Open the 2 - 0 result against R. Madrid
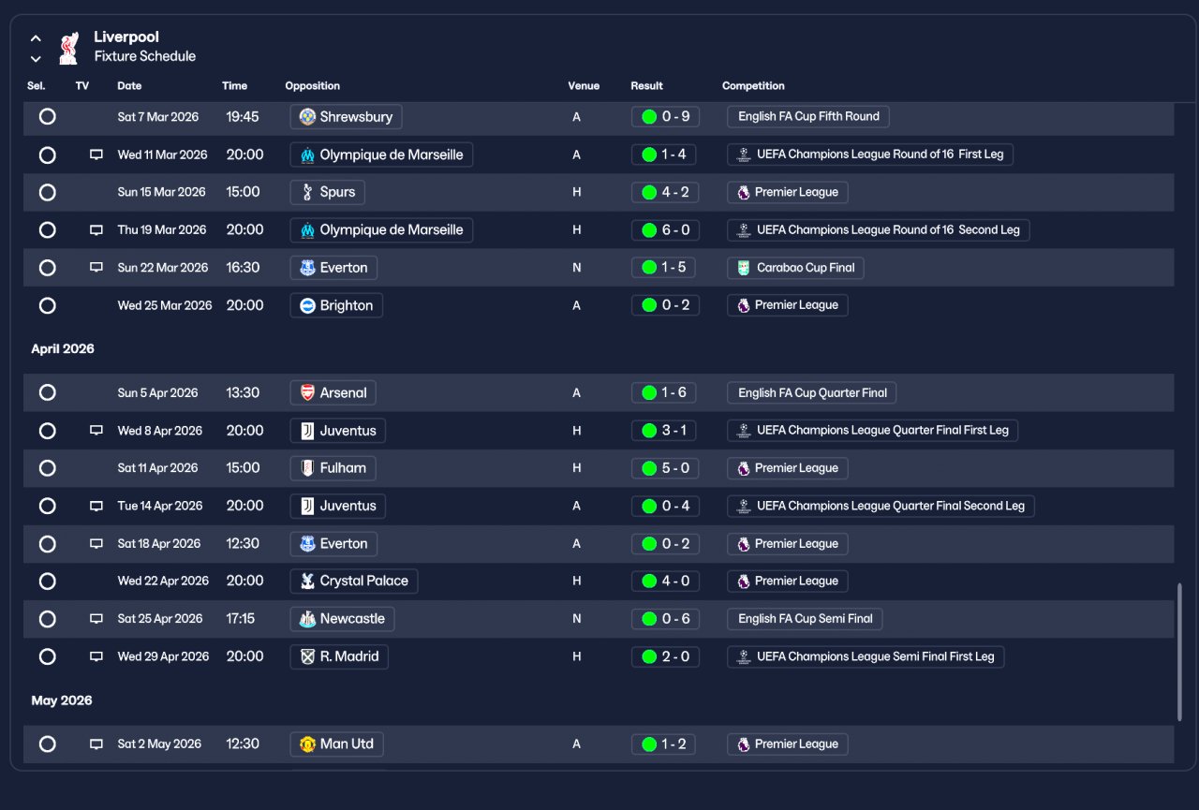Screen dimensions: 1199x810 [x=665, y=656]
